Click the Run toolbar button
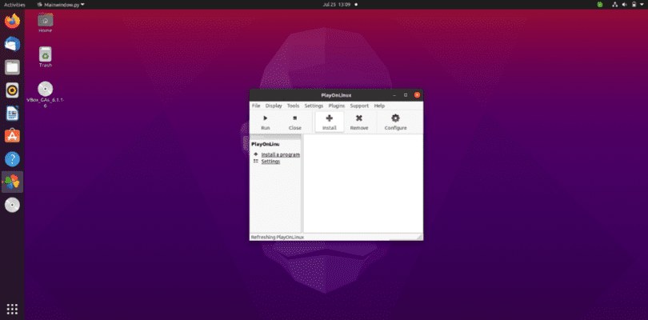This screenshot has width=648, height=320. coord(266,122)
